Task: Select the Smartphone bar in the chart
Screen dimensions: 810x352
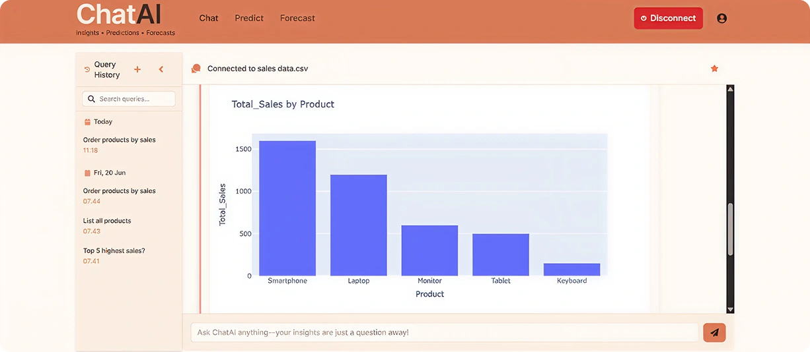Action: [x=287, y=208]
